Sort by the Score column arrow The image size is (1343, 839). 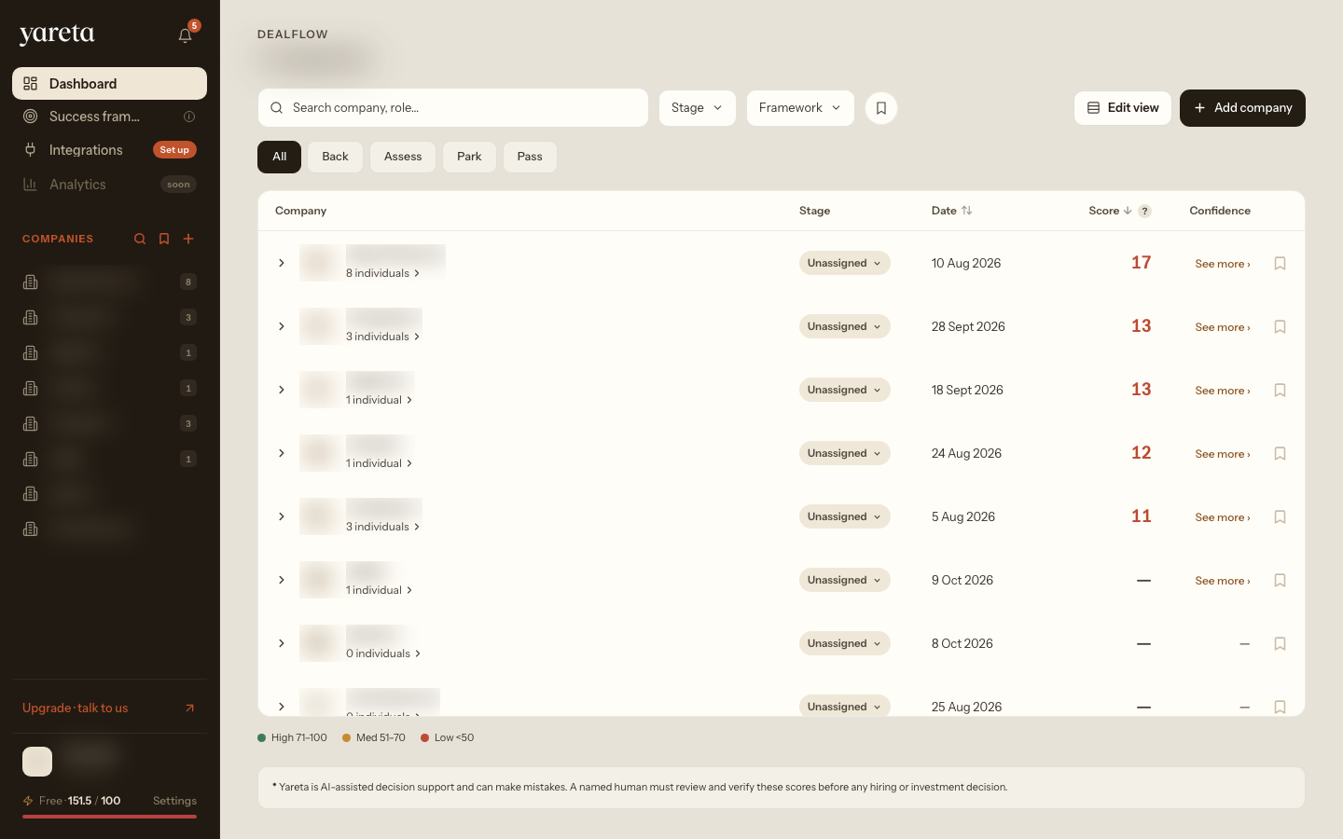[1128, 211]
